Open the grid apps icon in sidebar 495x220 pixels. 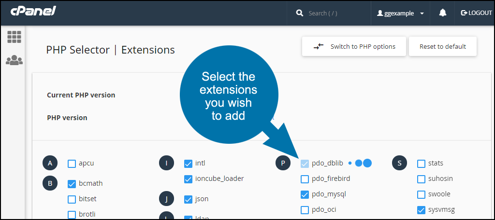pos(14,37)
